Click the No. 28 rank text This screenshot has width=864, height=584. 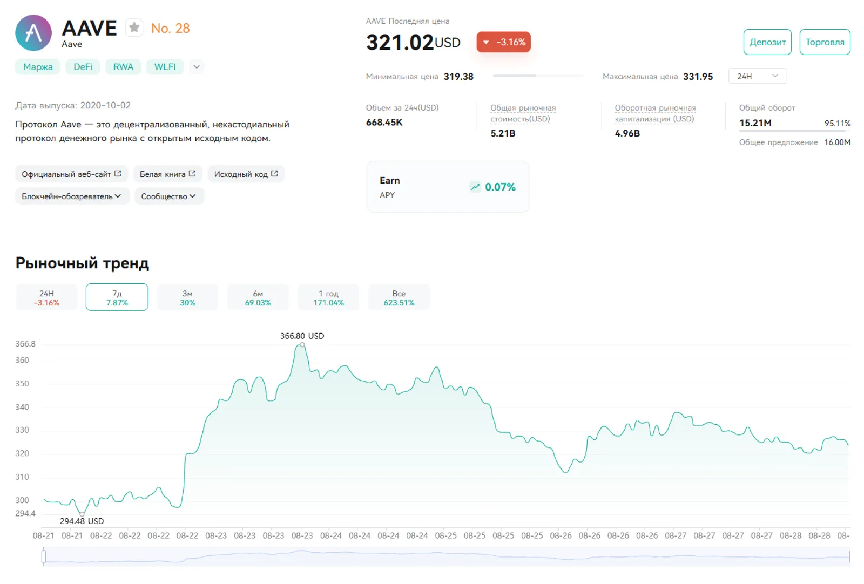click(171, 28)
